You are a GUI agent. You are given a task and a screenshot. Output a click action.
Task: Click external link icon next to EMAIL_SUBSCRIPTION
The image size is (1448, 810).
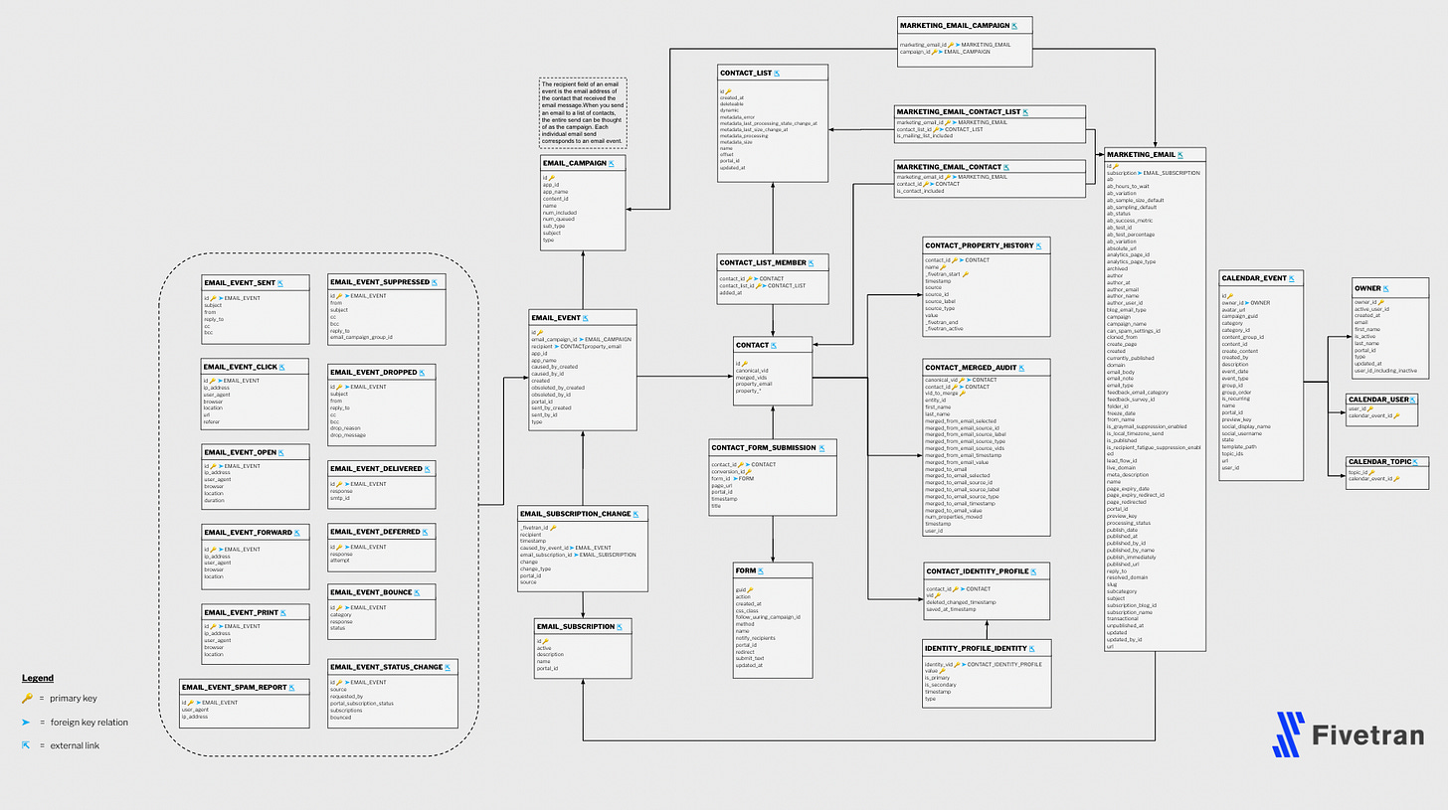(620, 627)
